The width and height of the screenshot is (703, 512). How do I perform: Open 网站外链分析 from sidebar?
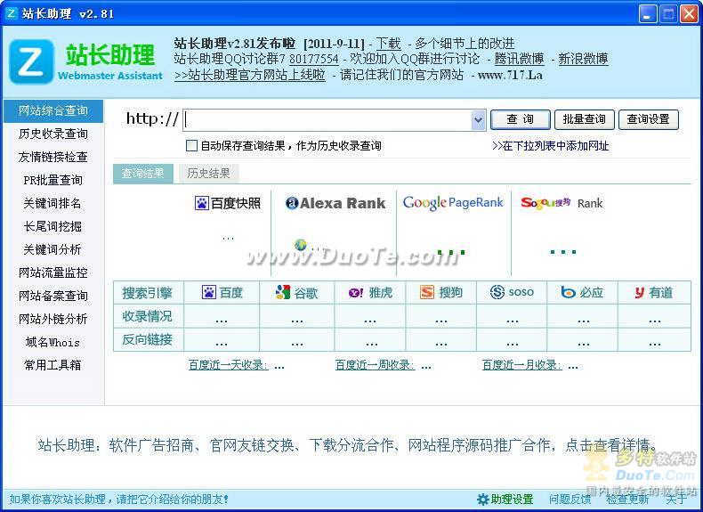(53, 319)
